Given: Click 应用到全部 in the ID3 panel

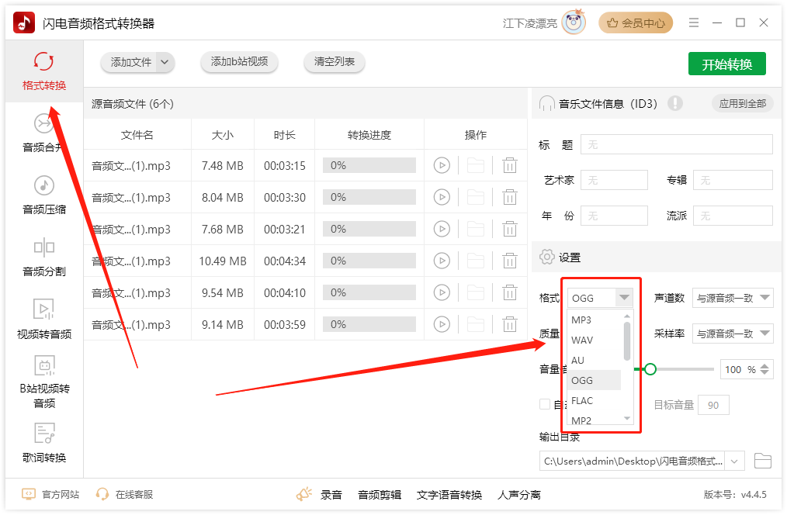Looking at the screenshot, I should (742, 102).
